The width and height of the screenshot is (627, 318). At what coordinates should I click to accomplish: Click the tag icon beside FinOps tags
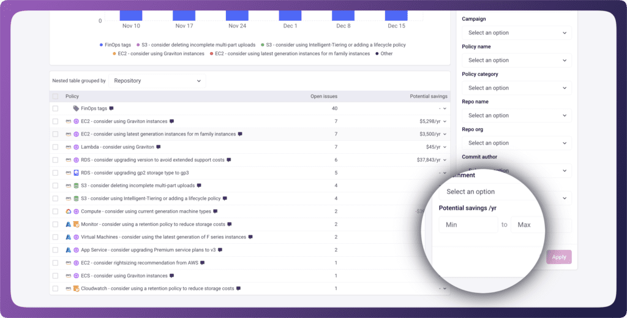pos(76,108)
